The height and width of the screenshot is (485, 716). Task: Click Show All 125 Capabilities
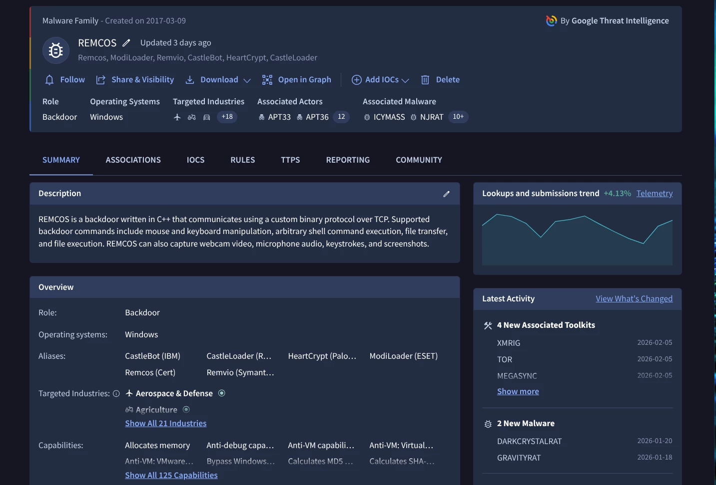coord(171,476)
